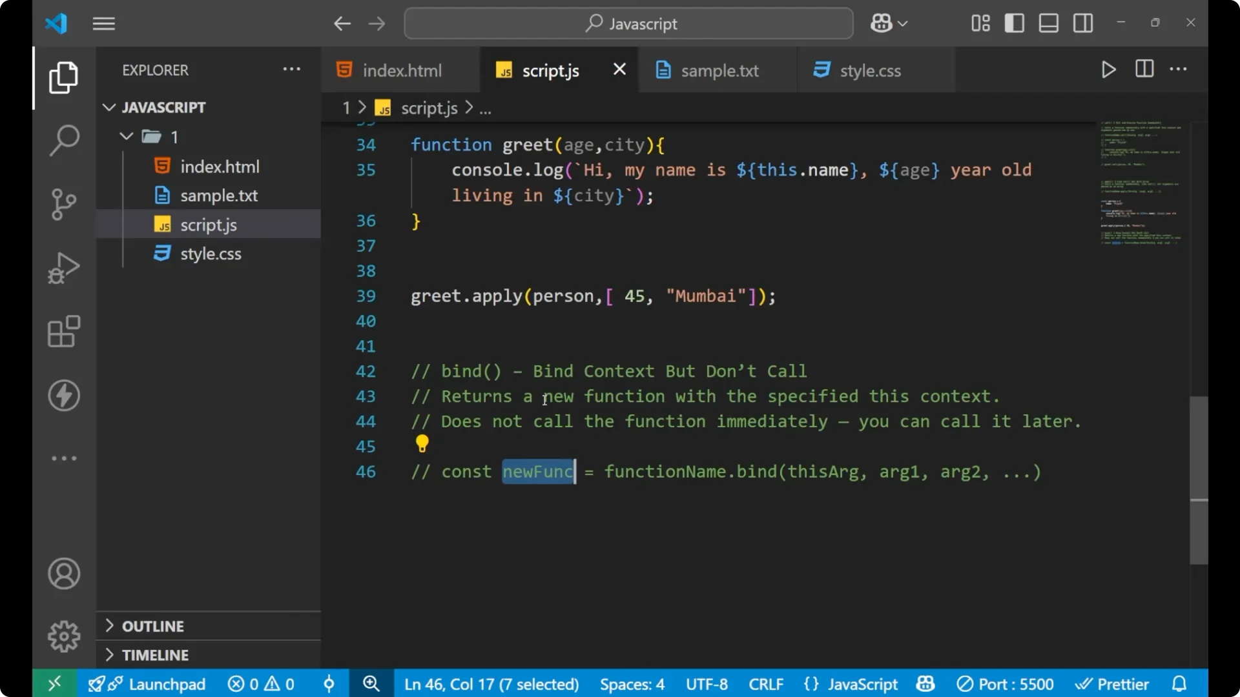This screenshot has width=1240, height=697.
Task: Click Port : 5500 in the status bar
Action: tap(1005, 683)
